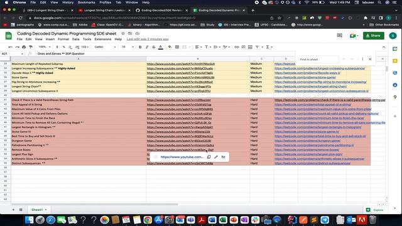Activate the Paint format roller tool
The image size is (402, 226).
[31, 47]
